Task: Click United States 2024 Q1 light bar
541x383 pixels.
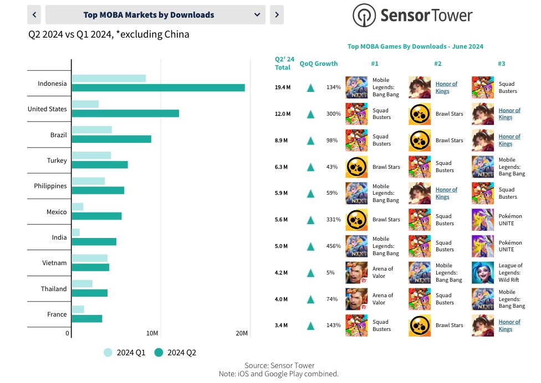Action: [85, 104]
